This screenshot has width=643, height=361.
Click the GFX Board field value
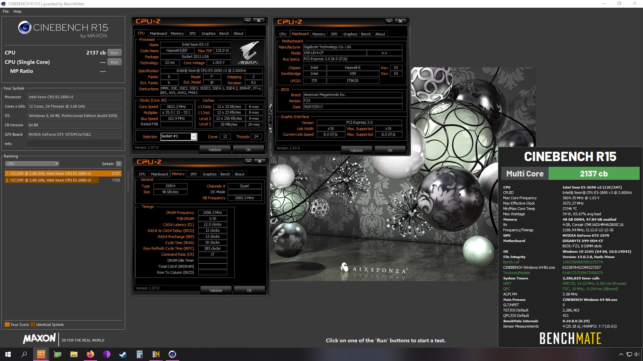pos(74,134)
